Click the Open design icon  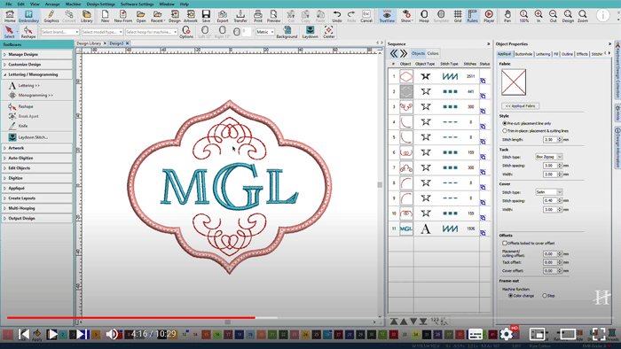[141, 16]
